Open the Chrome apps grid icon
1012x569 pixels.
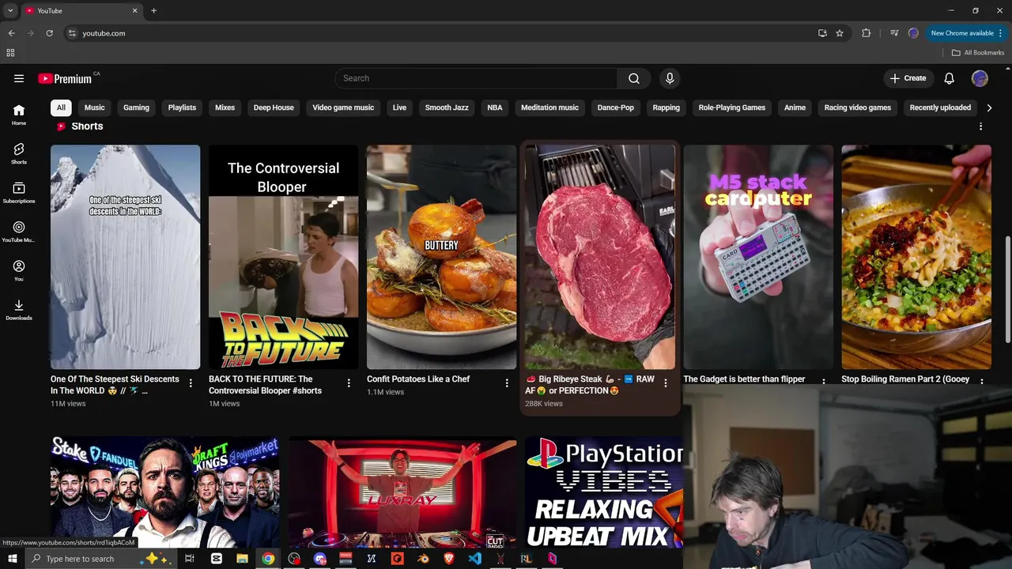point(10,53)
